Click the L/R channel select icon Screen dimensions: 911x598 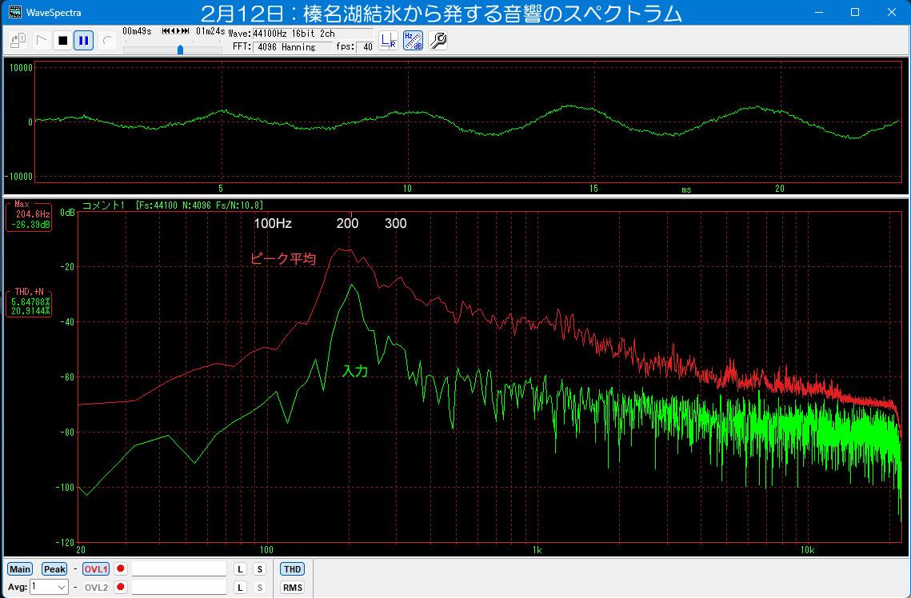pos(388,41)
